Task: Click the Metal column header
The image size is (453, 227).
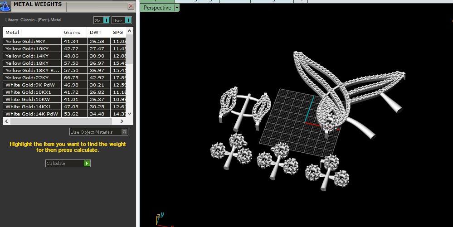Action: [32, 32]
